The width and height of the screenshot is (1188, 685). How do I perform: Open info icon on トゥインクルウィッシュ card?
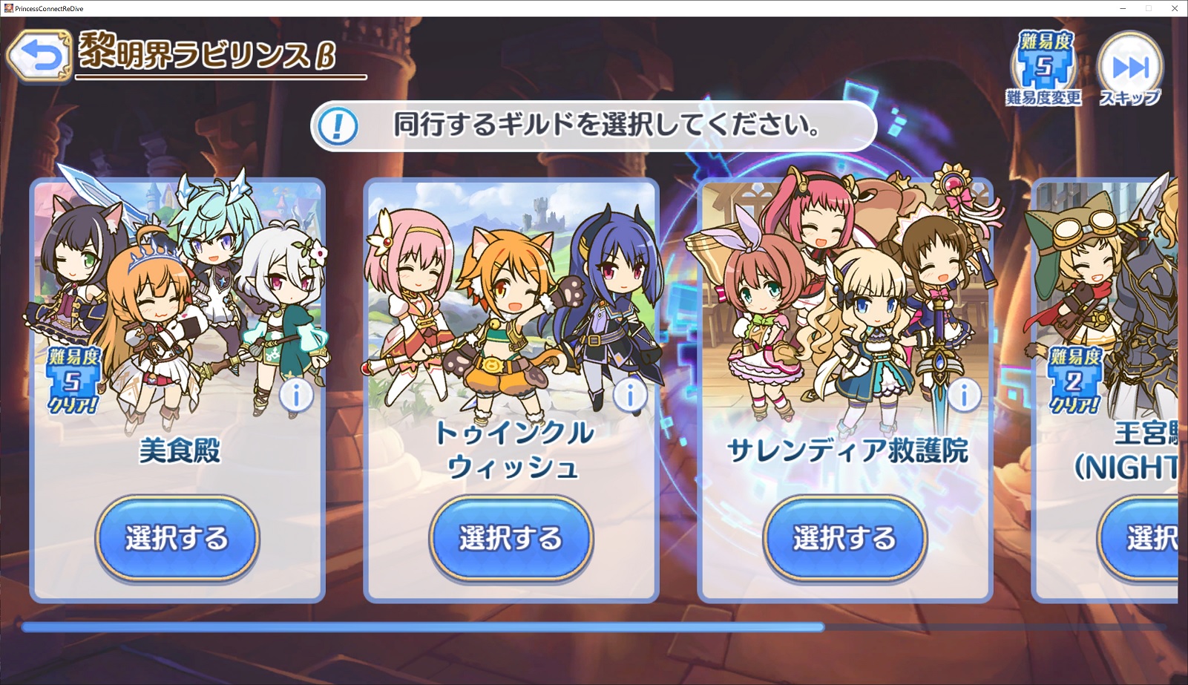click(x=630, y=396)
